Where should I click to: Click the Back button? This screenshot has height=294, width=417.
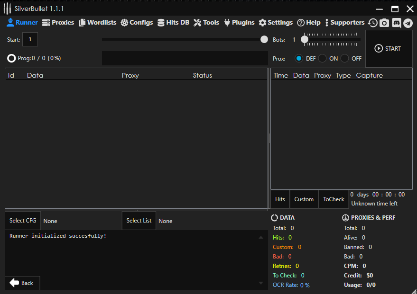(22, 283)
